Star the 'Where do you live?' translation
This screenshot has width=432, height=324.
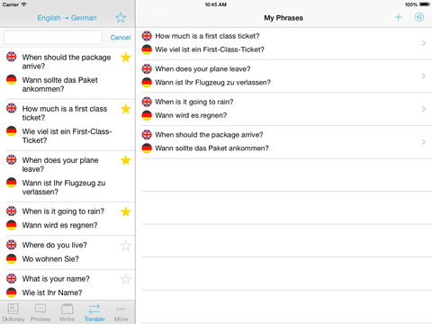point(126,246)
